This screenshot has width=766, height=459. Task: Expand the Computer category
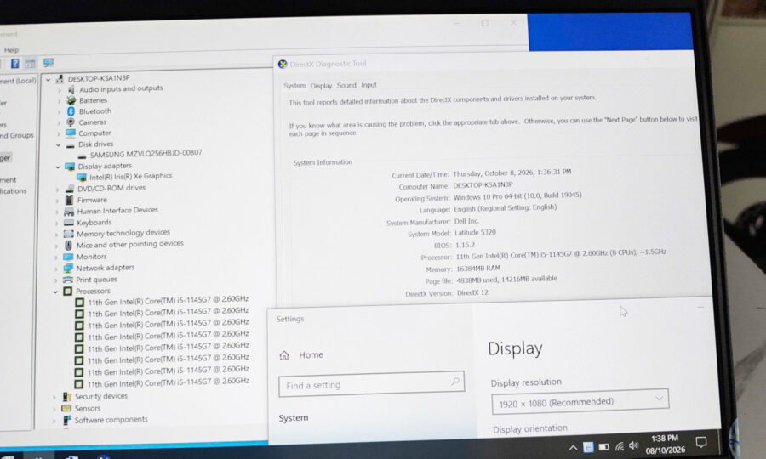click(x=59, y=133)
